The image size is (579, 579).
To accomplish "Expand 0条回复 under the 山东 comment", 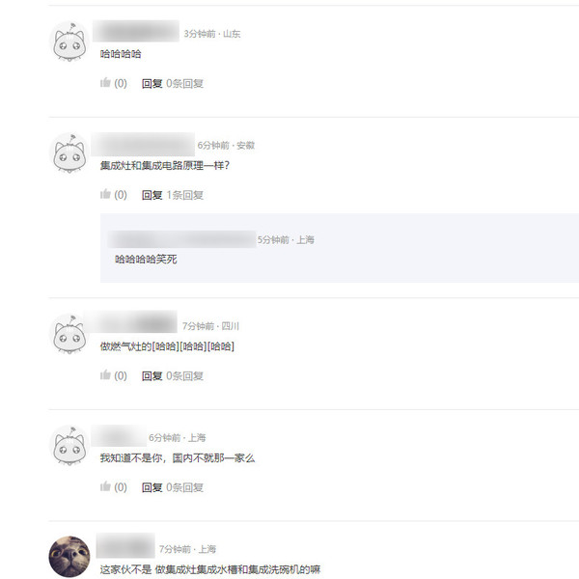I will click(184, 83).
